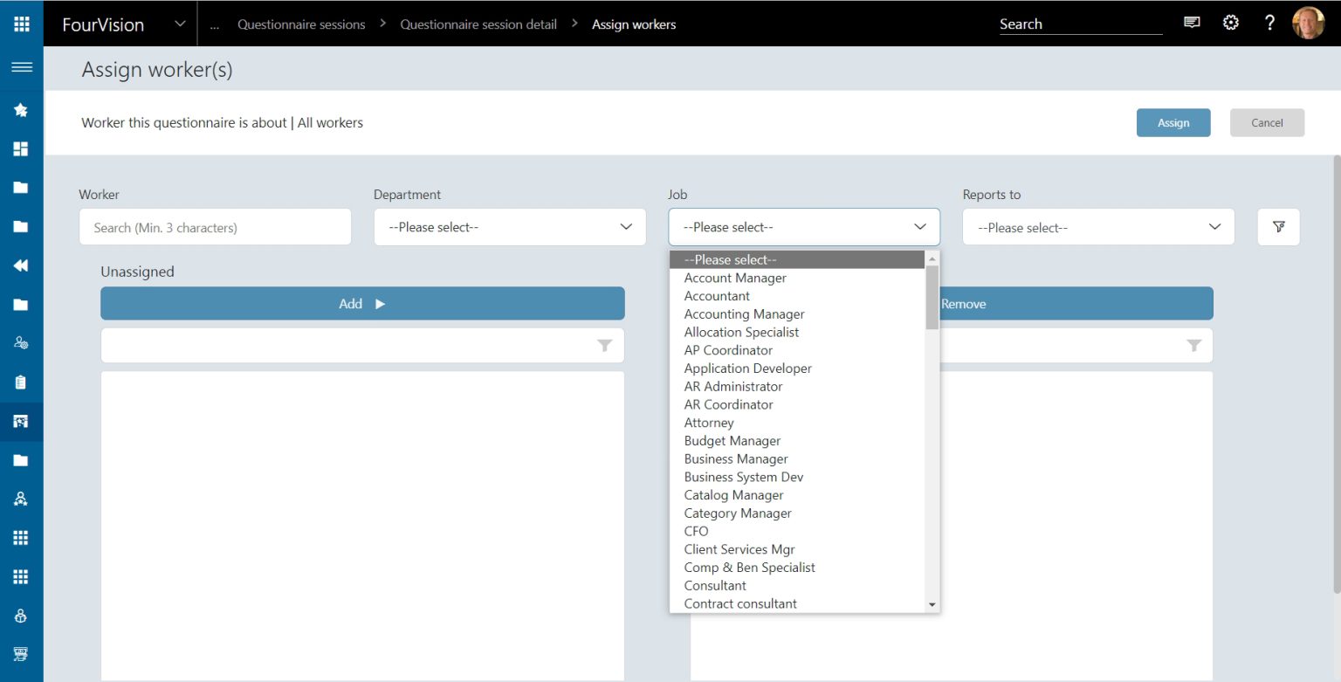Viewport: 1341px width, 682px height.
Task: Click Questionnaire session detail breadcrumb link
Action: (478, 24)
